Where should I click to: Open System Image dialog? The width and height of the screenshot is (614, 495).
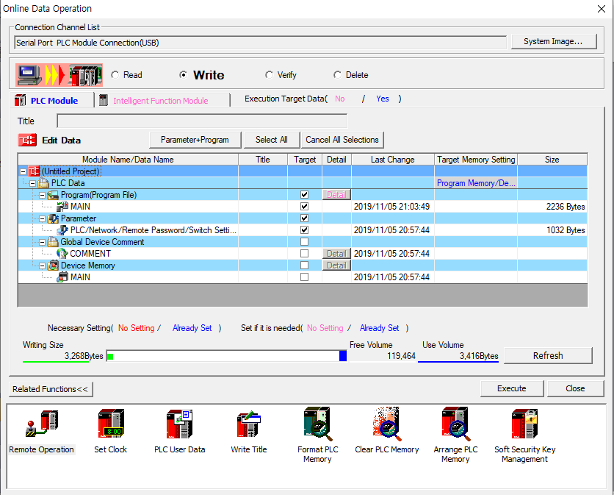[553, 41]
